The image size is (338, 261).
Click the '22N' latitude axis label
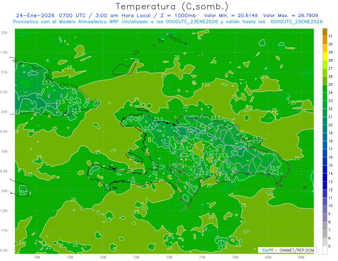(5, 33)
